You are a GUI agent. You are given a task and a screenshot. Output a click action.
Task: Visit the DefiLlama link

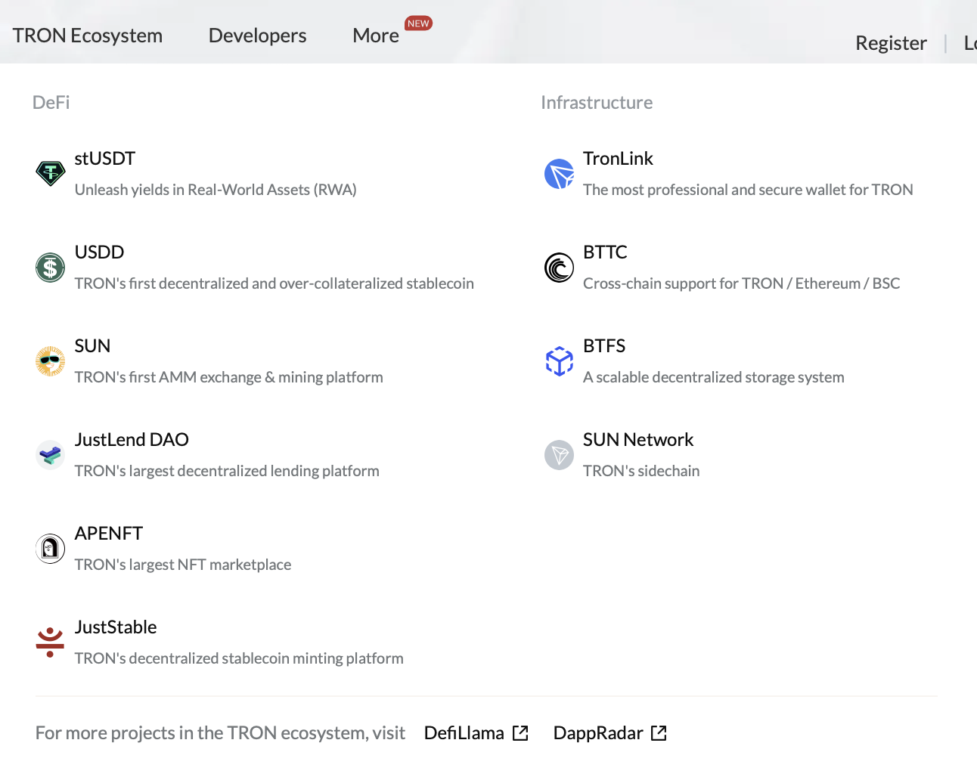pos(464,733)
